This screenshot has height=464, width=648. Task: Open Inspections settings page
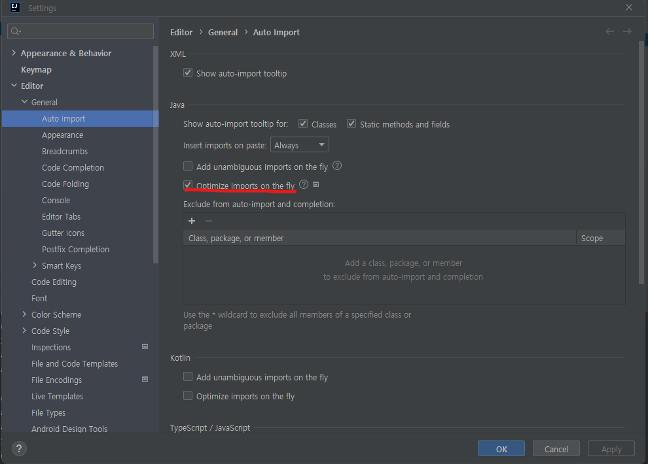(51, 348)
